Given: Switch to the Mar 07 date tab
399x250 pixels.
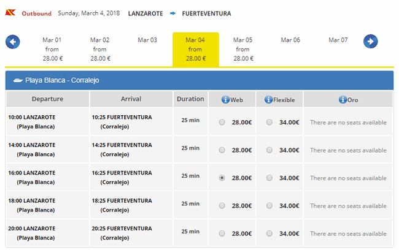Looking at the screenshot, I should (x=338, y=40).
